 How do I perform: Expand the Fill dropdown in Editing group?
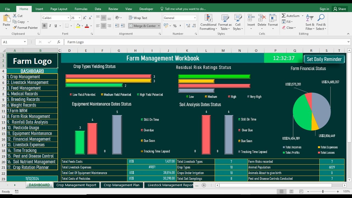coord(292,22)
